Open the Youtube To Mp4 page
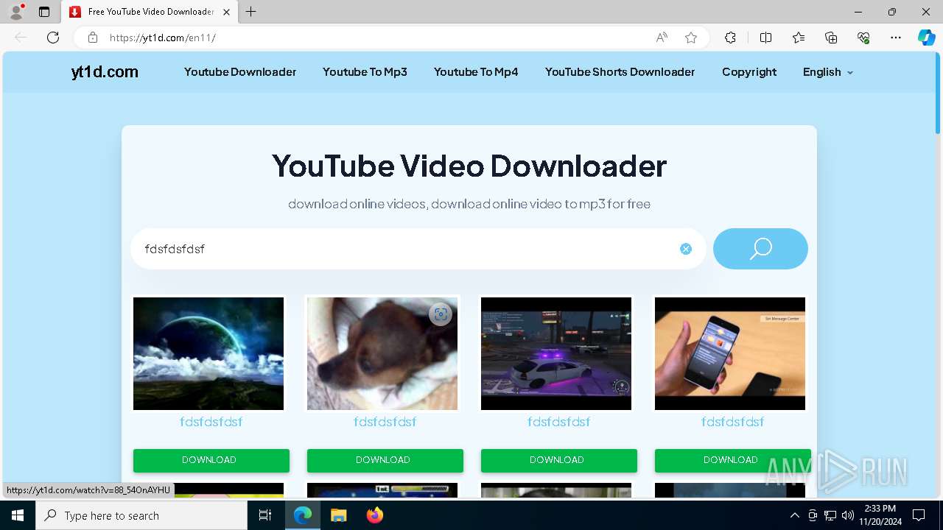 [476, 72]
